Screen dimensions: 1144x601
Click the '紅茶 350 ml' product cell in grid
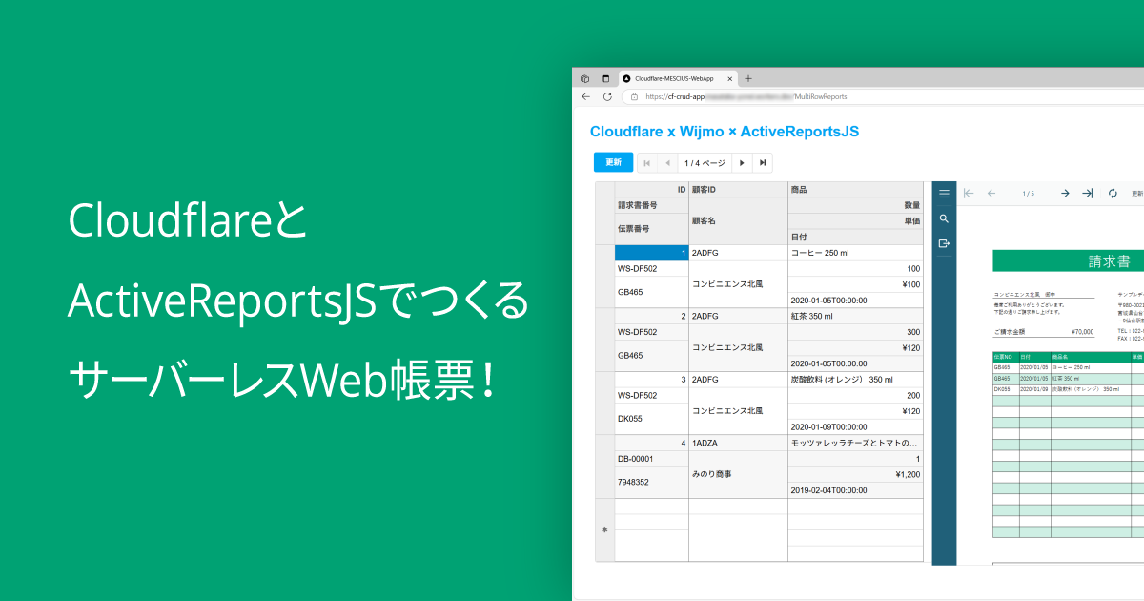[855, 316]
